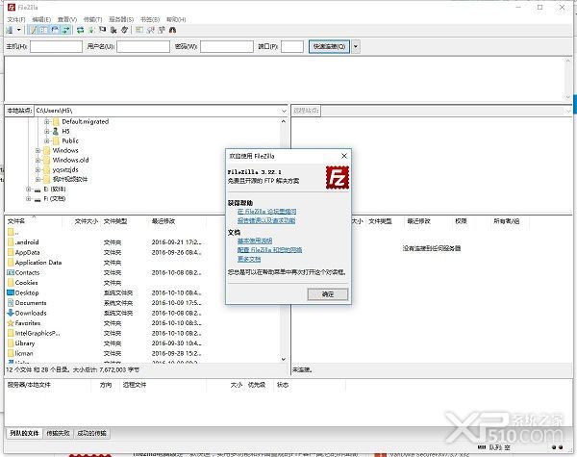Click the 快速连接(Q) button
Screen dimensions: 577x457
329,46
